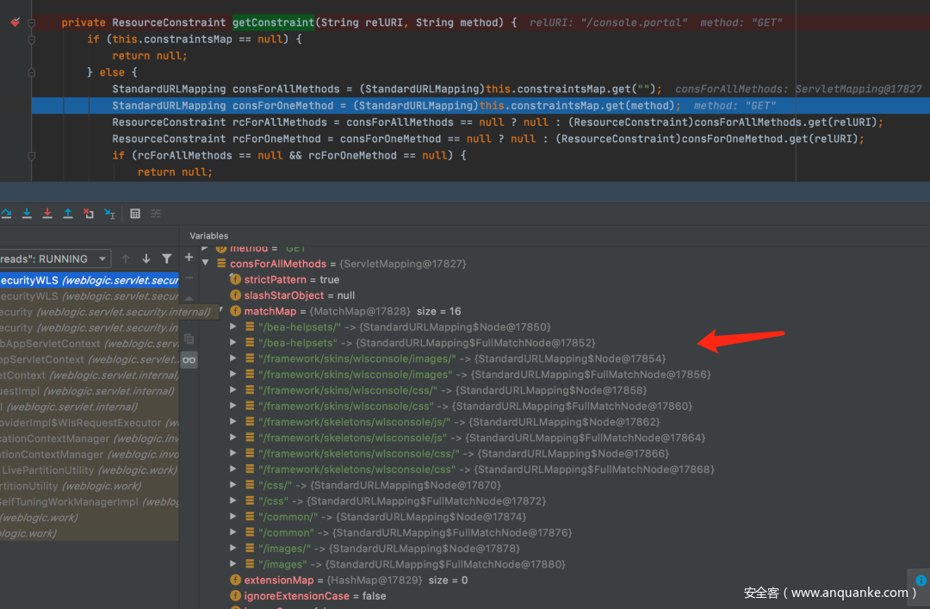
Task: Click the Step Out debugger icon
Action: pyautogui.click(x=68, y=213)
